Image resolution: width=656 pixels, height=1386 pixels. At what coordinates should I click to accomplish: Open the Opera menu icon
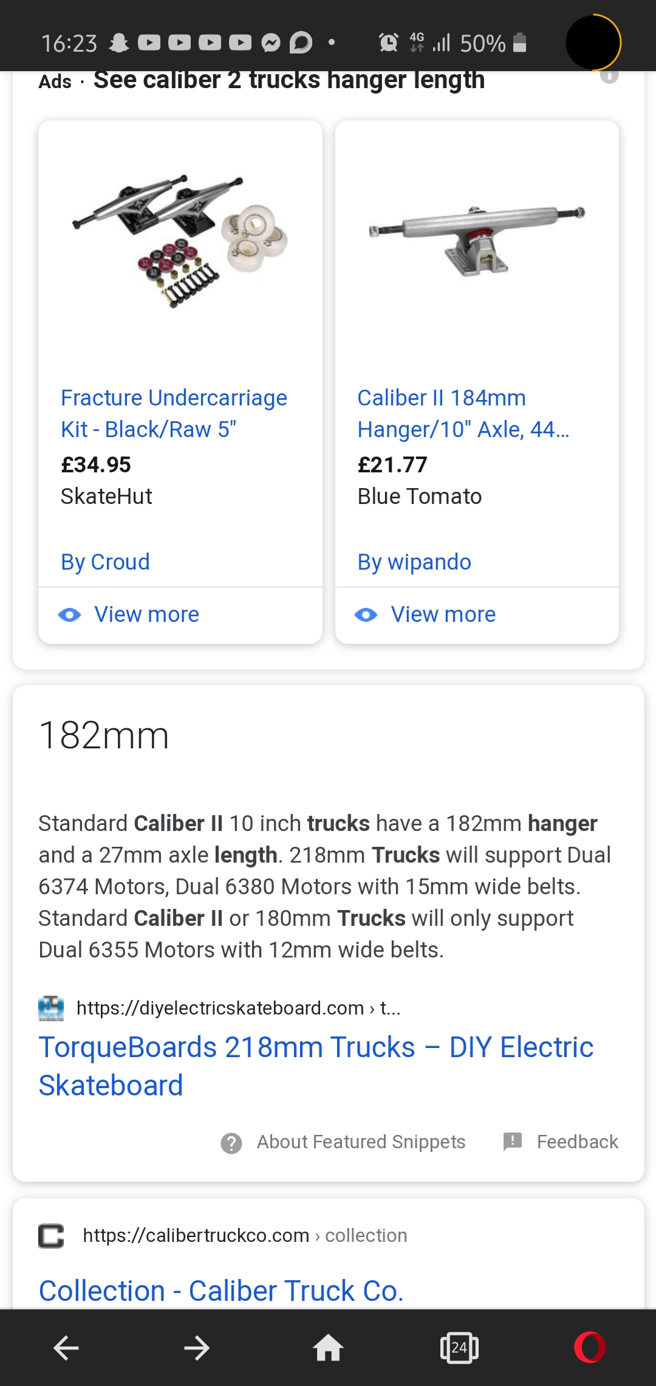coord(590,1348)
